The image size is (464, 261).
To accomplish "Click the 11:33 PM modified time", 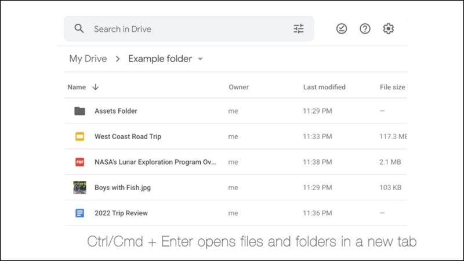I will (x=317, y=136).
